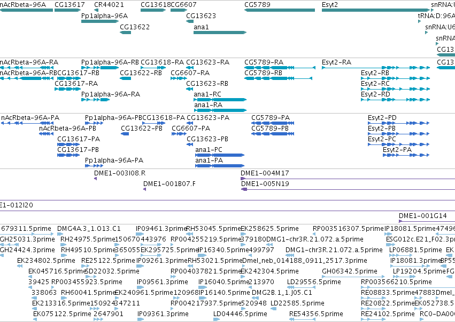
Task: Click the IP09361.3prime EST label
Action: click(163, 314)
